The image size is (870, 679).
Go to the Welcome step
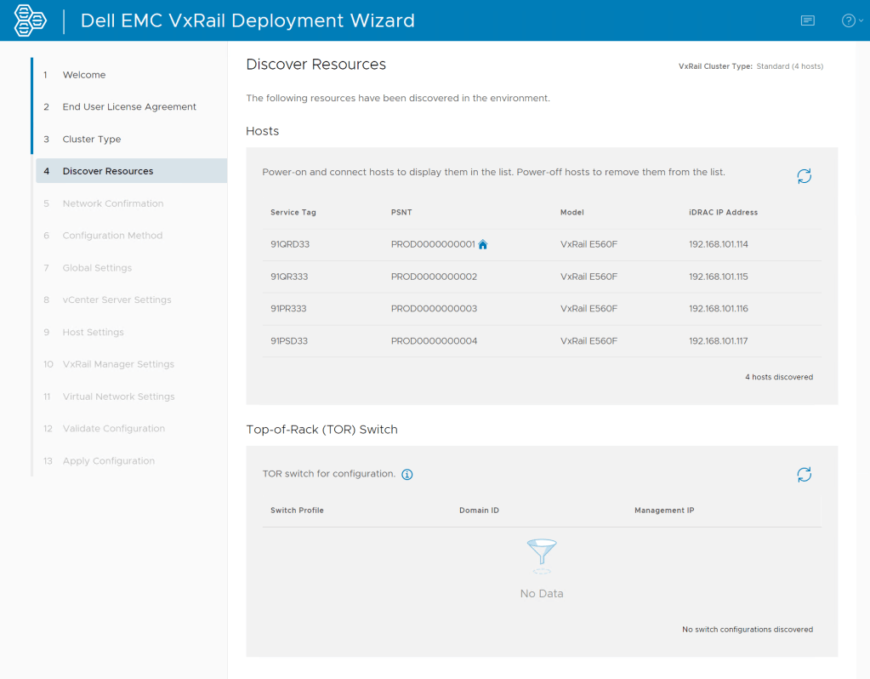tap(84, 75)
